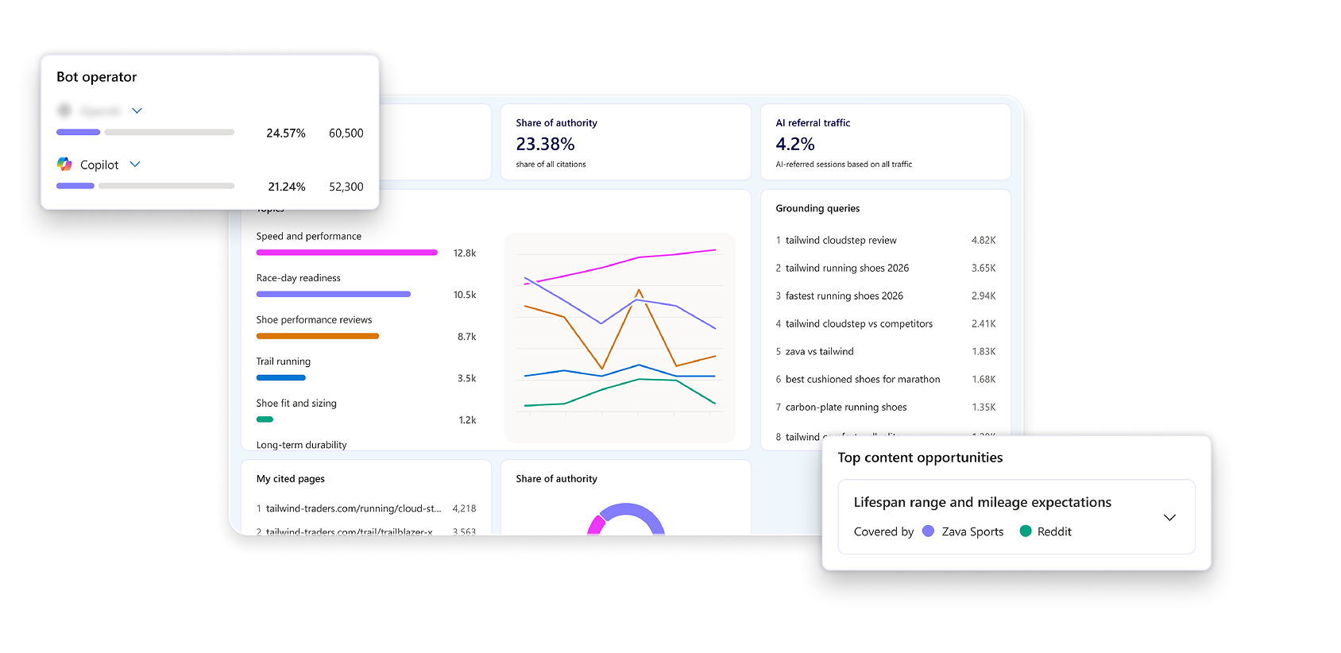The width and height of the screenshot is (1341, 653).
Task: Click the 'share of all citations' caption
Action: (x=551, y=164)
